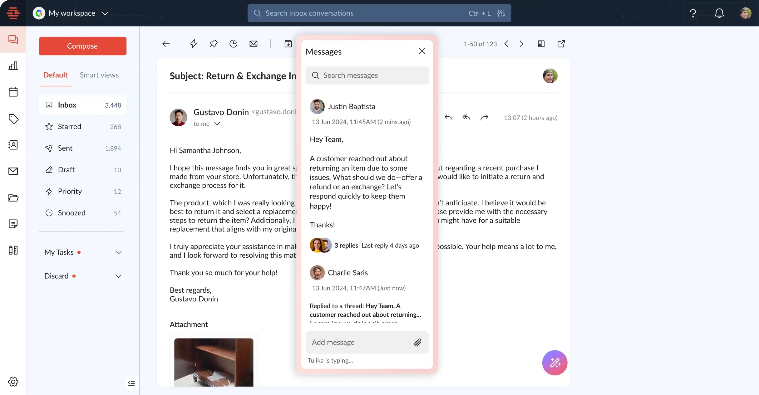The width and height of the screenshot is (759, 395).
Task: Open the reports bar chart icon
Action: (13, 66)
